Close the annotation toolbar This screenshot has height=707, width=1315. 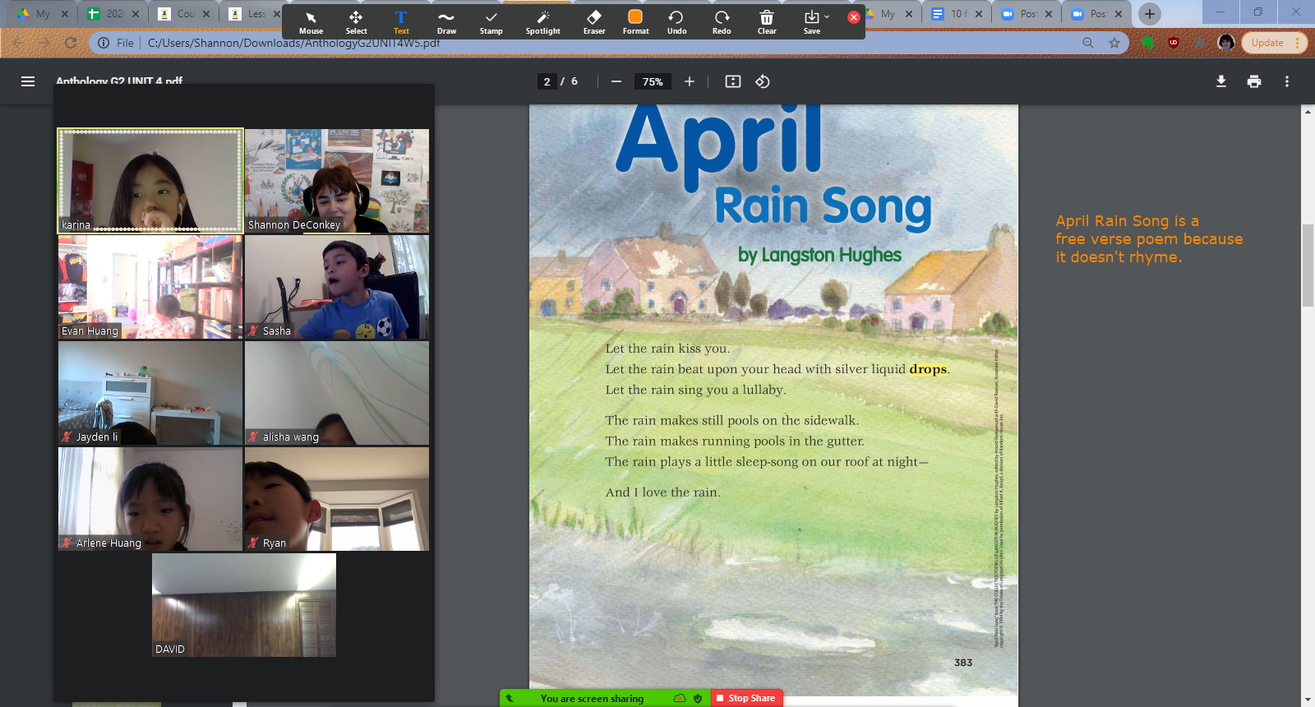pyautogui.click(x=854, y=17)
